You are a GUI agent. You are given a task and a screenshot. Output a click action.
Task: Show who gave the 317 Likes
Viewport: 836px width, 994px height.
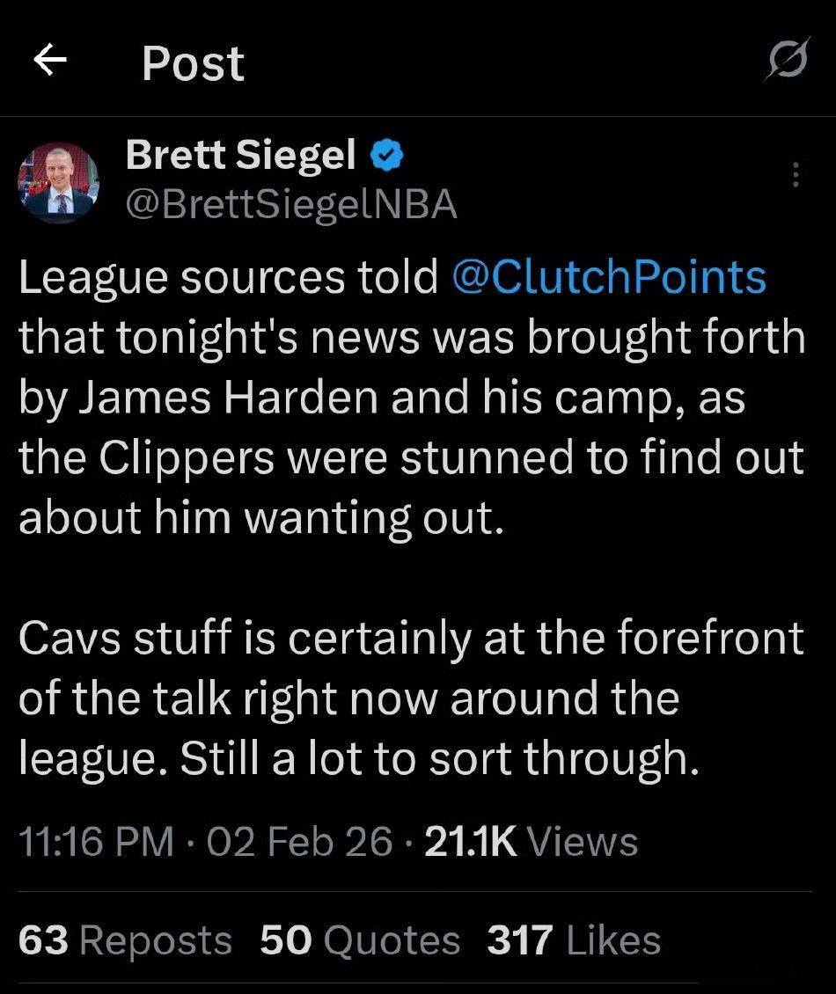pyautogui.click(x=574, y=940)
